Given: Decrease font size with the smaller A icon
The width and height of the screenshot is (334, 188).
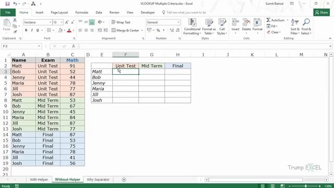Looking at the screenshot, I should (73, 22).
